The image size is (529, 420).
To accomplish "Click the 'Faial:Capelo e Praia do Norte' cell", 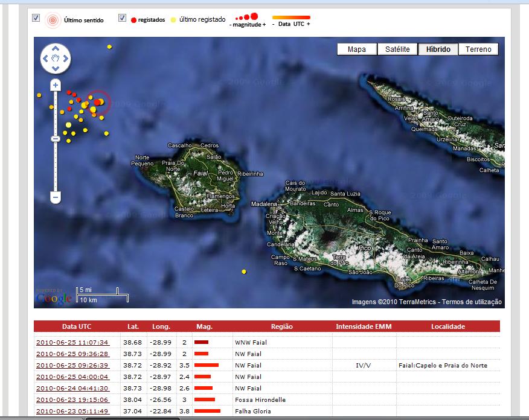I will pyautogui.click(x=443, y=366).
